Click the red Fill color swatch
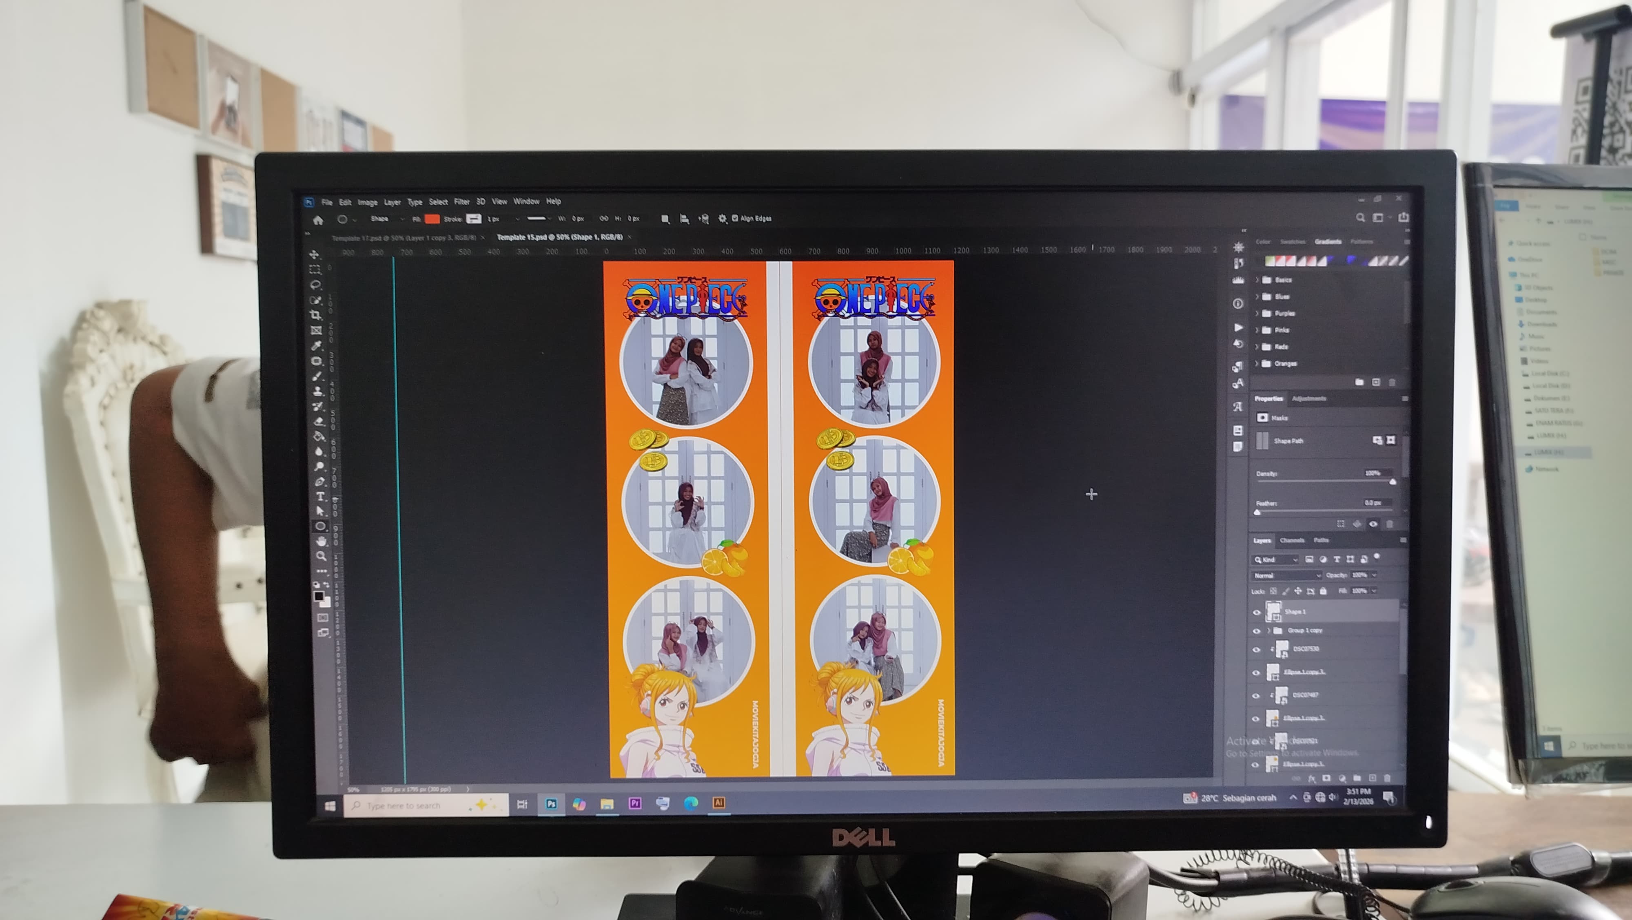Screen dimensions: 1632x920 (432, 219)
